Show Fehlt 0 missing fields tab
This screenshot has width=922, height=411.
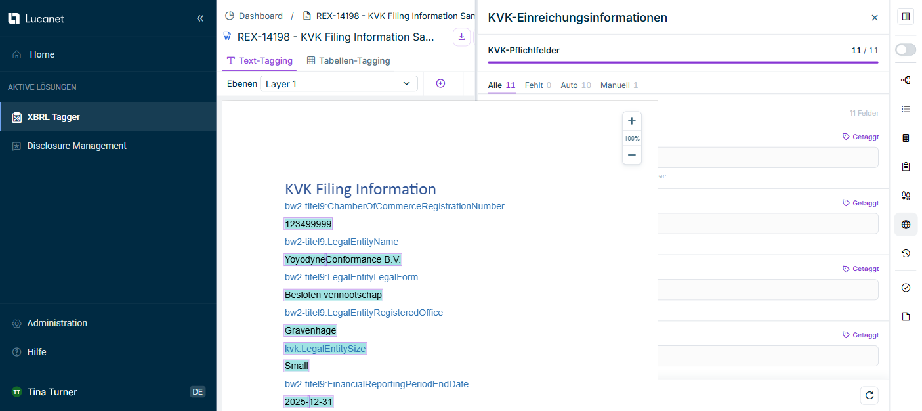tap(538, 85)
